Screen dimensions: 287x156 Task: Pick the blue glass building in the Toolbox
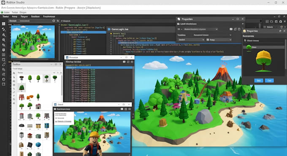[47, 126]
